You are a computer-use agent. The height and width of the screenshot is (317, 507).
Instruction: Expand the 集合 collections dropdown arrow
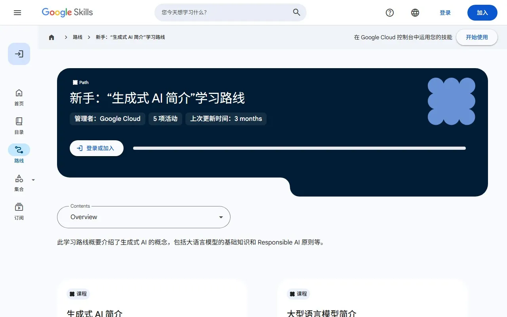pos(33,180)
